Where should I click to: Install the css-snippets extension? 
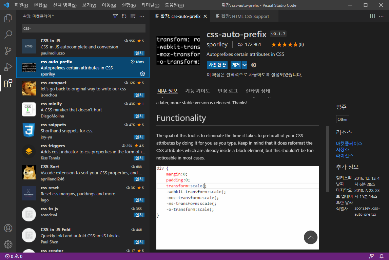139,137
